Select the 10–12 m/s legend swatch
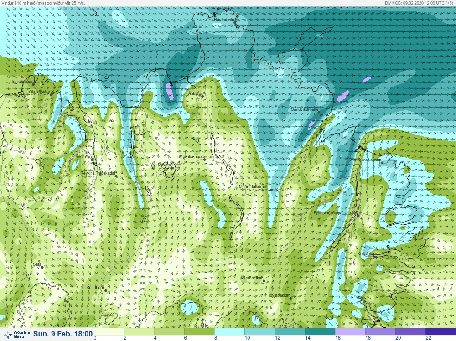The height and width of the screenshot is (341, 456). tap(260, 331)
